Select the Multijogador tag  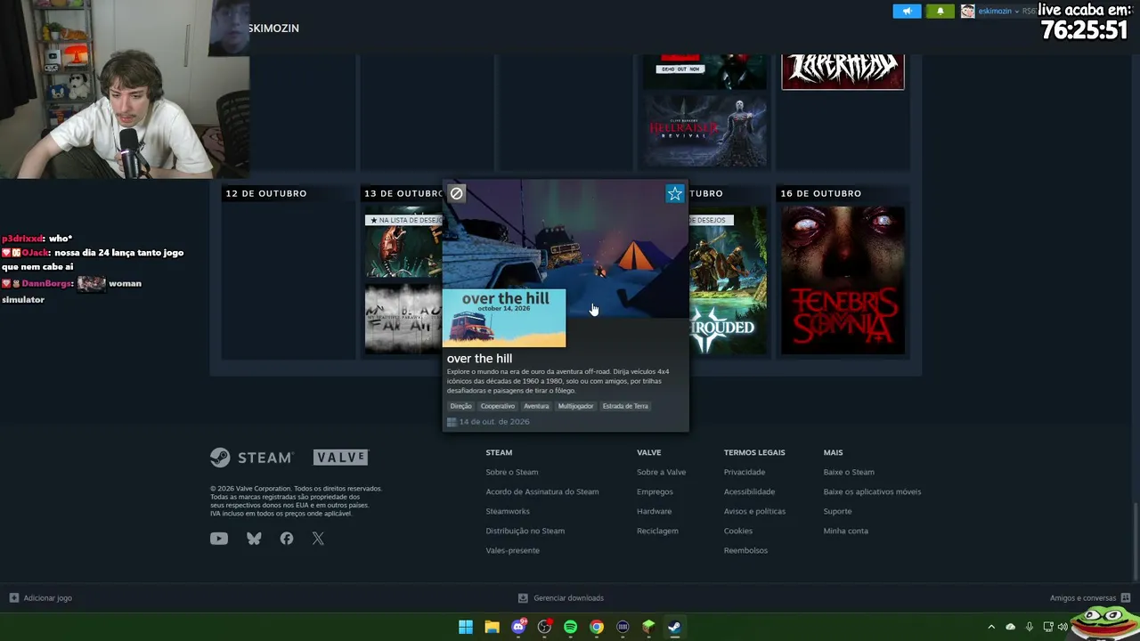pyautogui.click(x=575, y=406)
